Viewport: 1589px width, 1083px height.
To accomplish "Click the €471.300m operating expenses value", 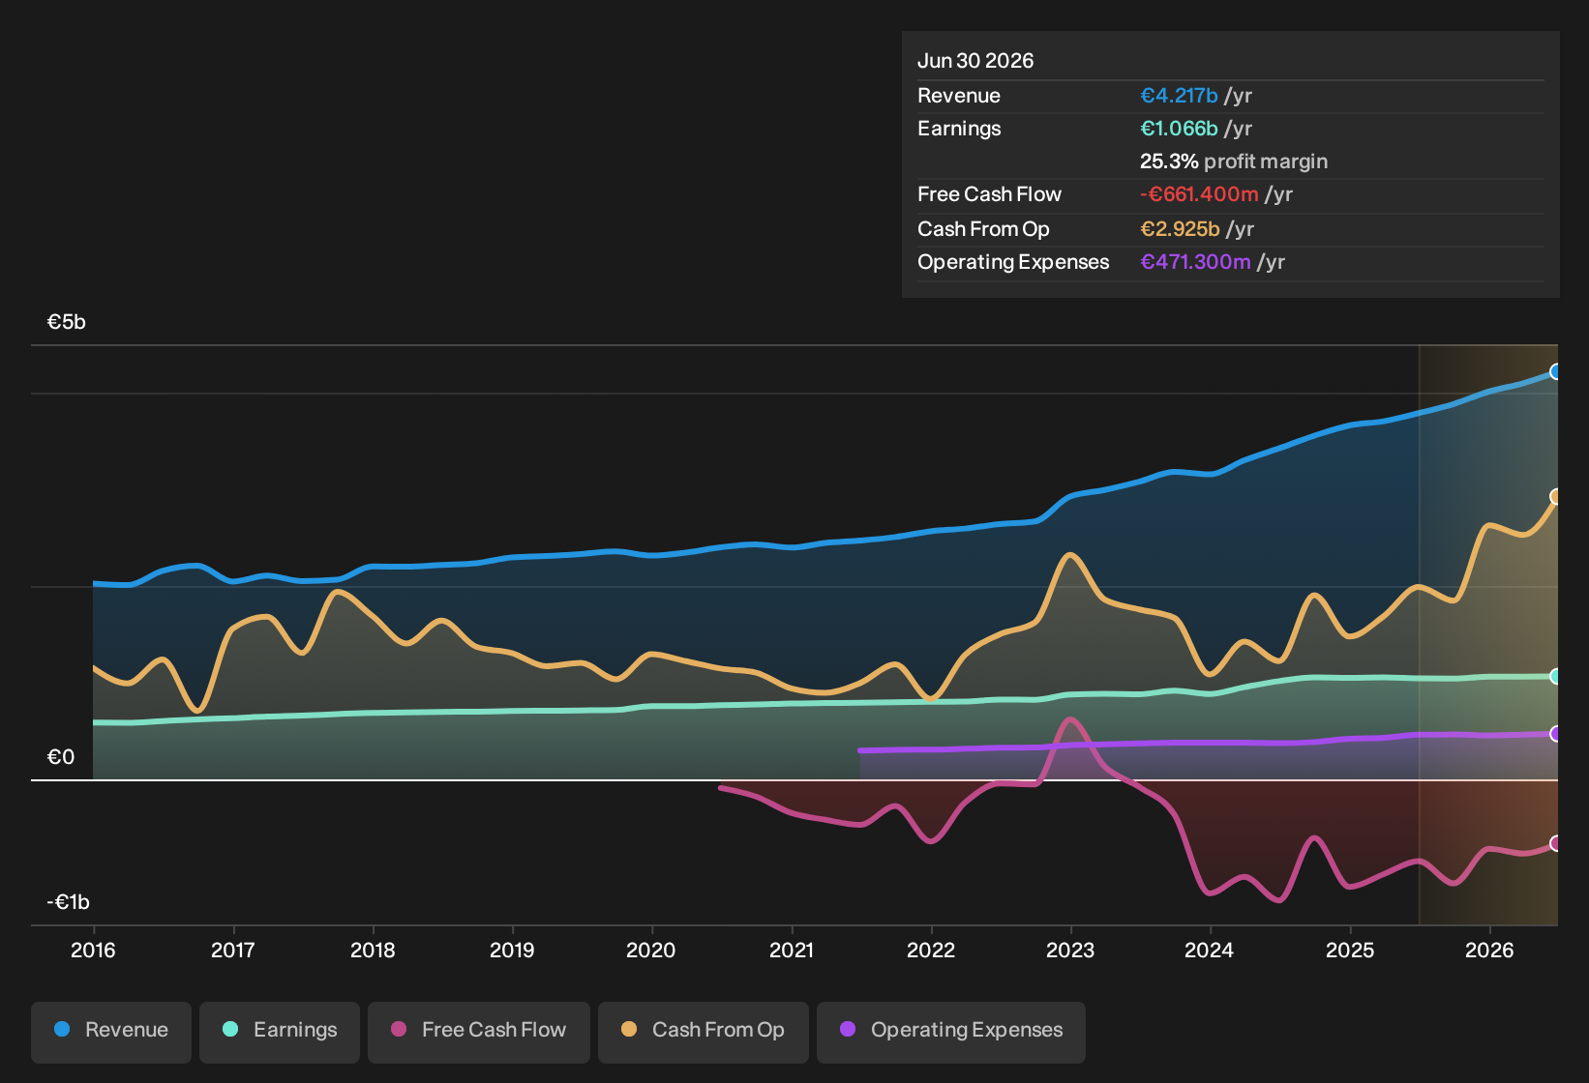I will pyautogui.click(x=1195, y=262).
